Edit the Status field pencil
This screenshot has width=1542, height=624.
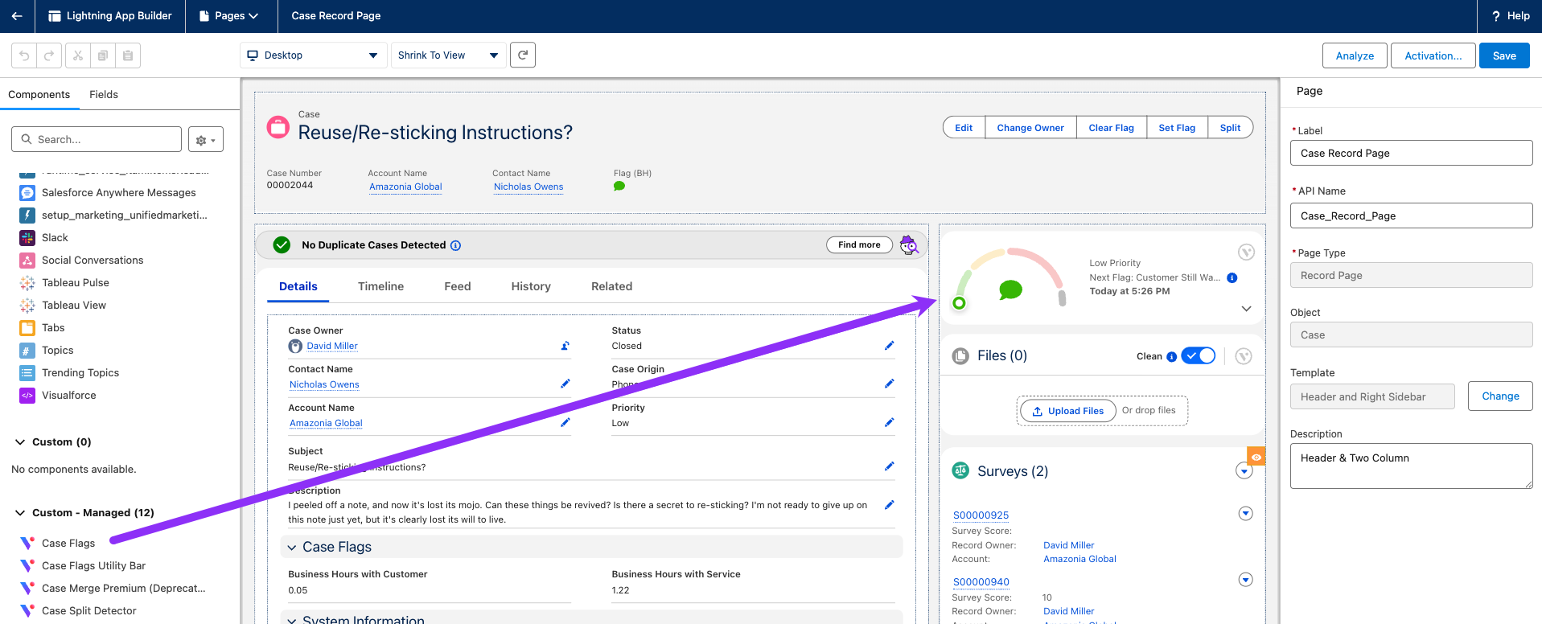click(889, 346)
